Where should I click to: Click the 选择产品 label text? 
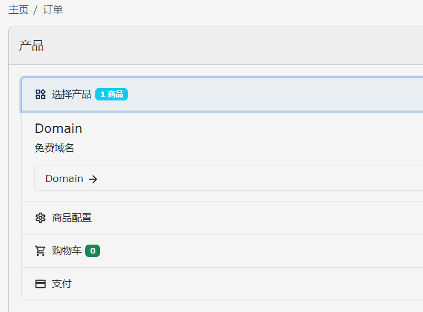click(x=72, y=95)
